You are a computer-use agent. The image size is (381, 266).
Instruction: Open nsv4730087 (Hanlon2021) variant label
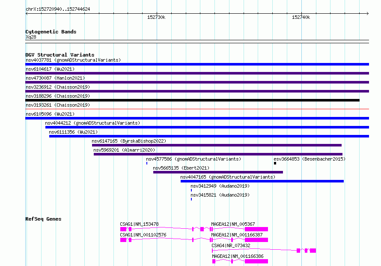point(55,78)
